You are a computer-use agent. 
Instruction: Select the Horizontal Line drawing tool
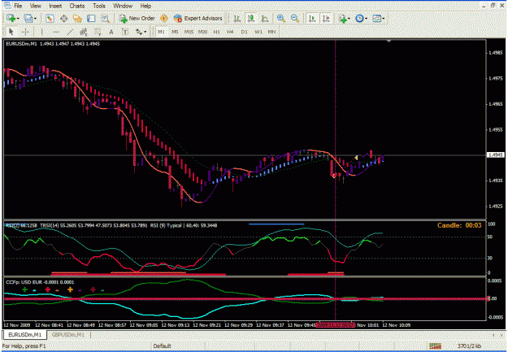coord(56,32)
